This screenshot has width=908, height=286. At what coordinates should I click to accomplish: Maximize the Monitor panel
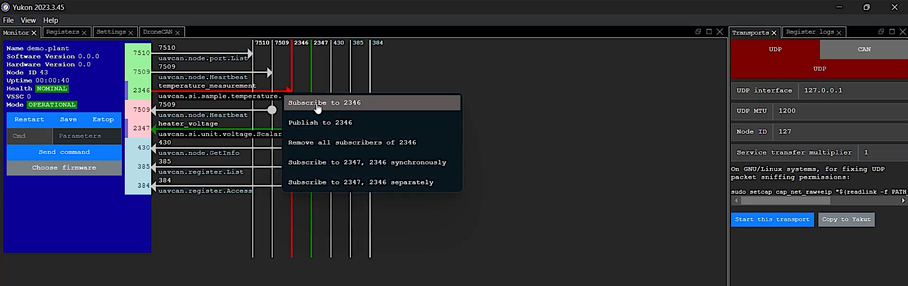(709, 32)
